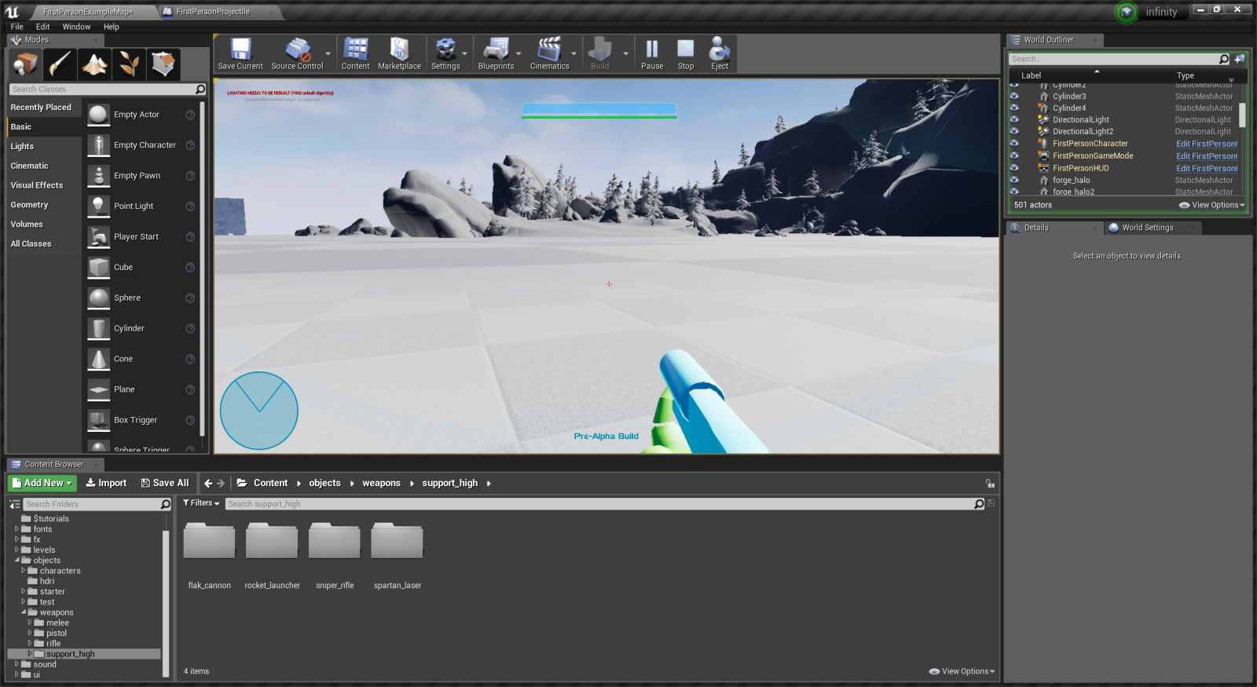This screenshot has width=1257, height=687.
Task: Click the Save Current toolbar icon
Action: point(240,49)
